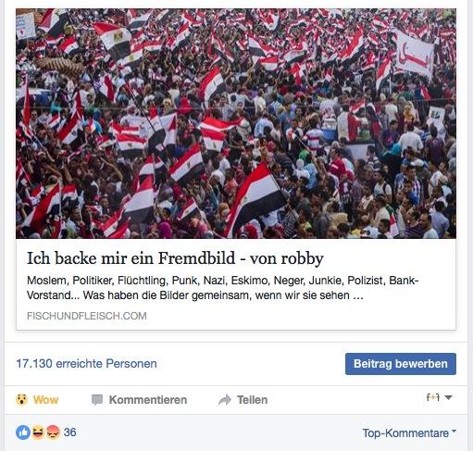
Task: Toggle the Wow reaction on the post
Action: 37,400
